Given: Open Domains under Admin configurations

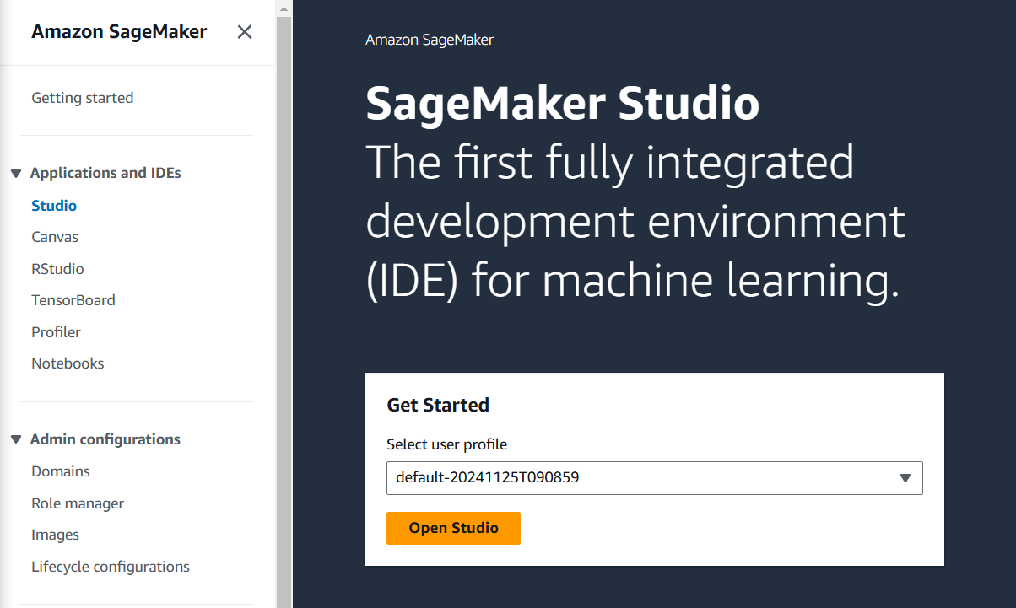Looking at the screenshot, I should coord(61,471).
